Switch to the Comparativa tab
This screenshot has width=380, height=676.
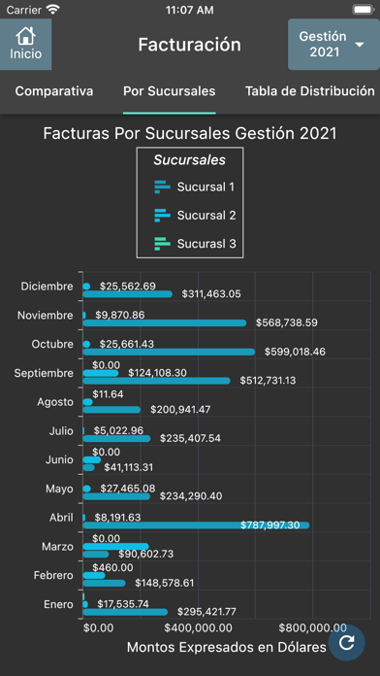click(x=54, y=91)
